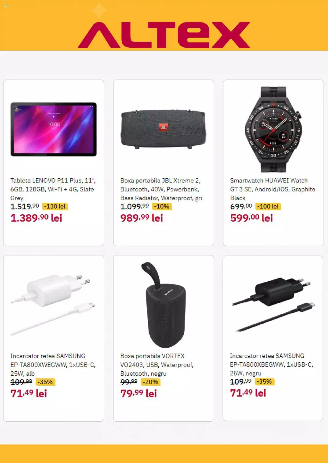
Task: Open the Vortex portable speaker image
Action: [163, 305]
